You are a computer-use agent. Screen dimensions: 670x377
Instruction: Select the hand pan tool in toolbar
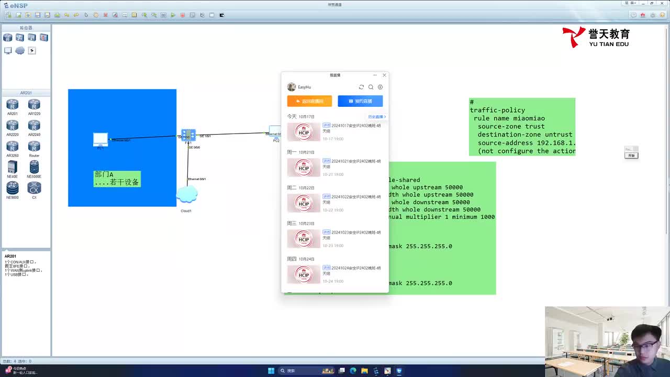pyautogui.click(x=96, y=15)
